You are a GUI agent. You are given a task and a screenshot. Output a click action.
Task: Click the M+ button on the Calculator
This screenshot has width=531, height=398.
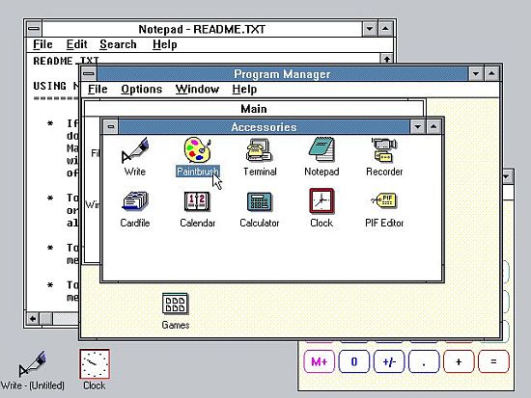tap(319, 361)
